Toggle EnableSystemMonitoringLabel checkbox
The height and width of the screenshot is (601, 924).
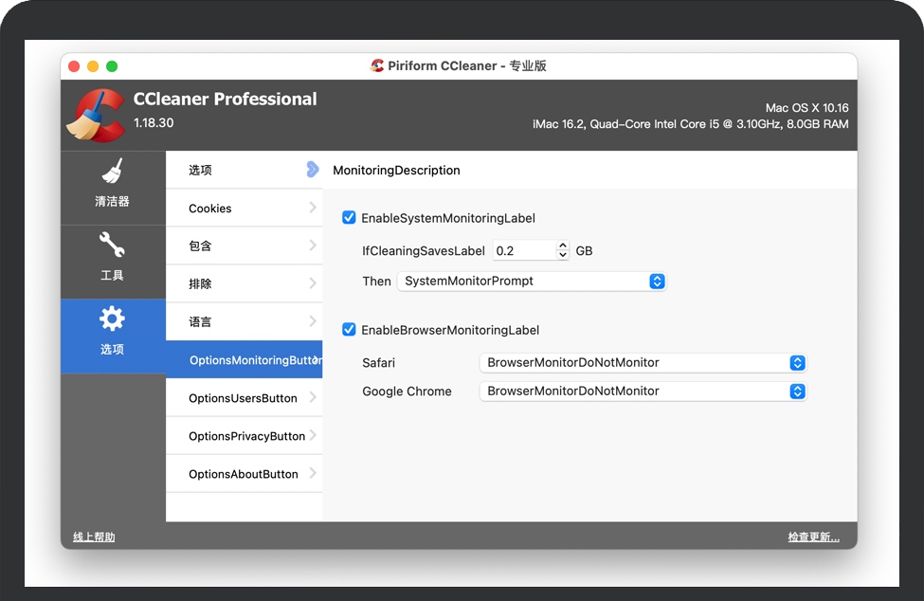pyautogui.click(x=349, y=218)
